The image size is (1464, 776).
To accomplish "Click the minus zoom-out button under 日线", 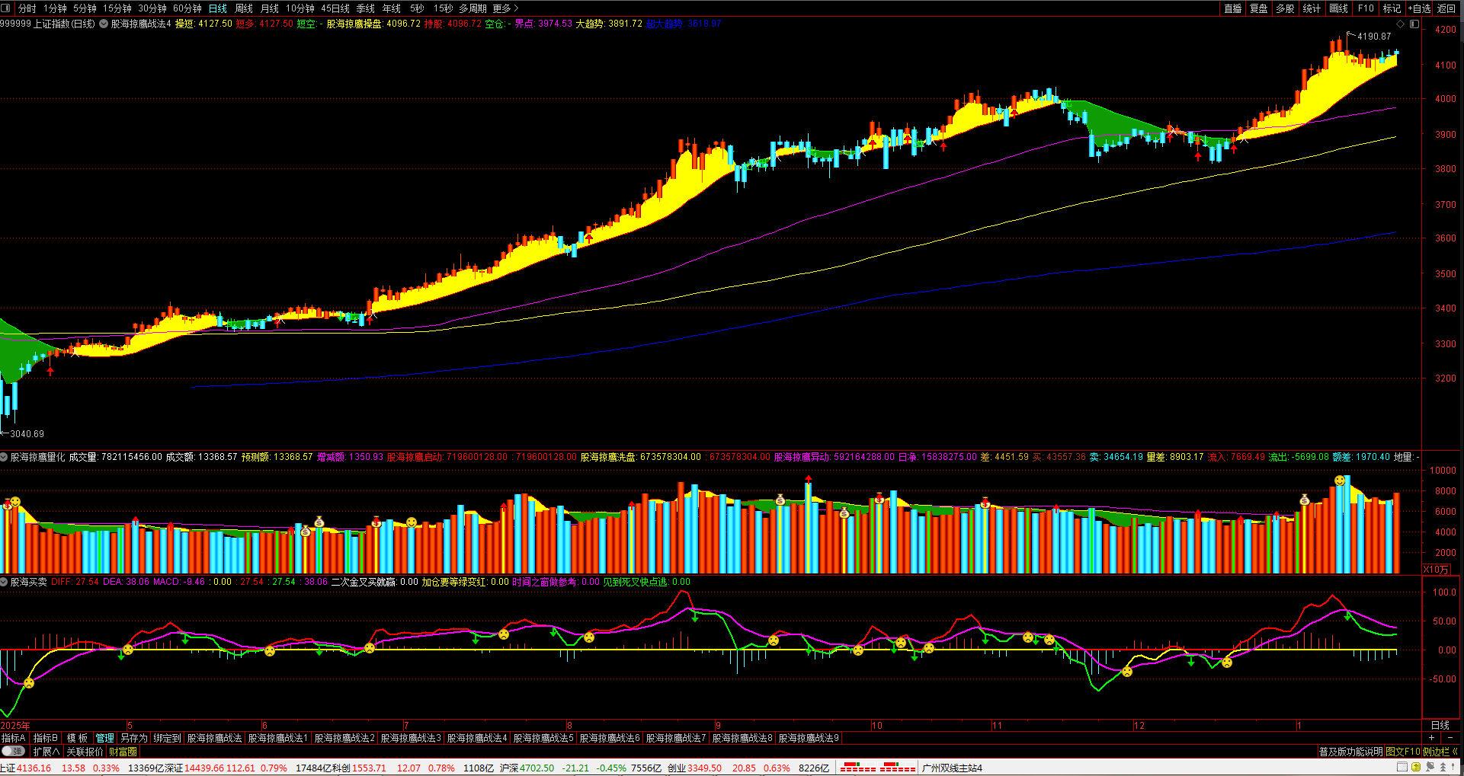I will (x=1450, y=737).
